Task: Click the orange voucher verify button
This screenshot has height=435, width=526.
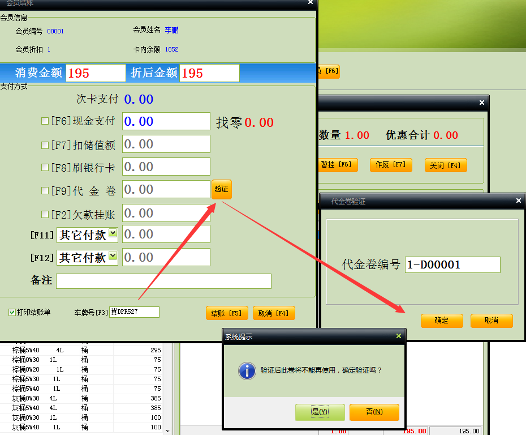Action: click(221, 189)
